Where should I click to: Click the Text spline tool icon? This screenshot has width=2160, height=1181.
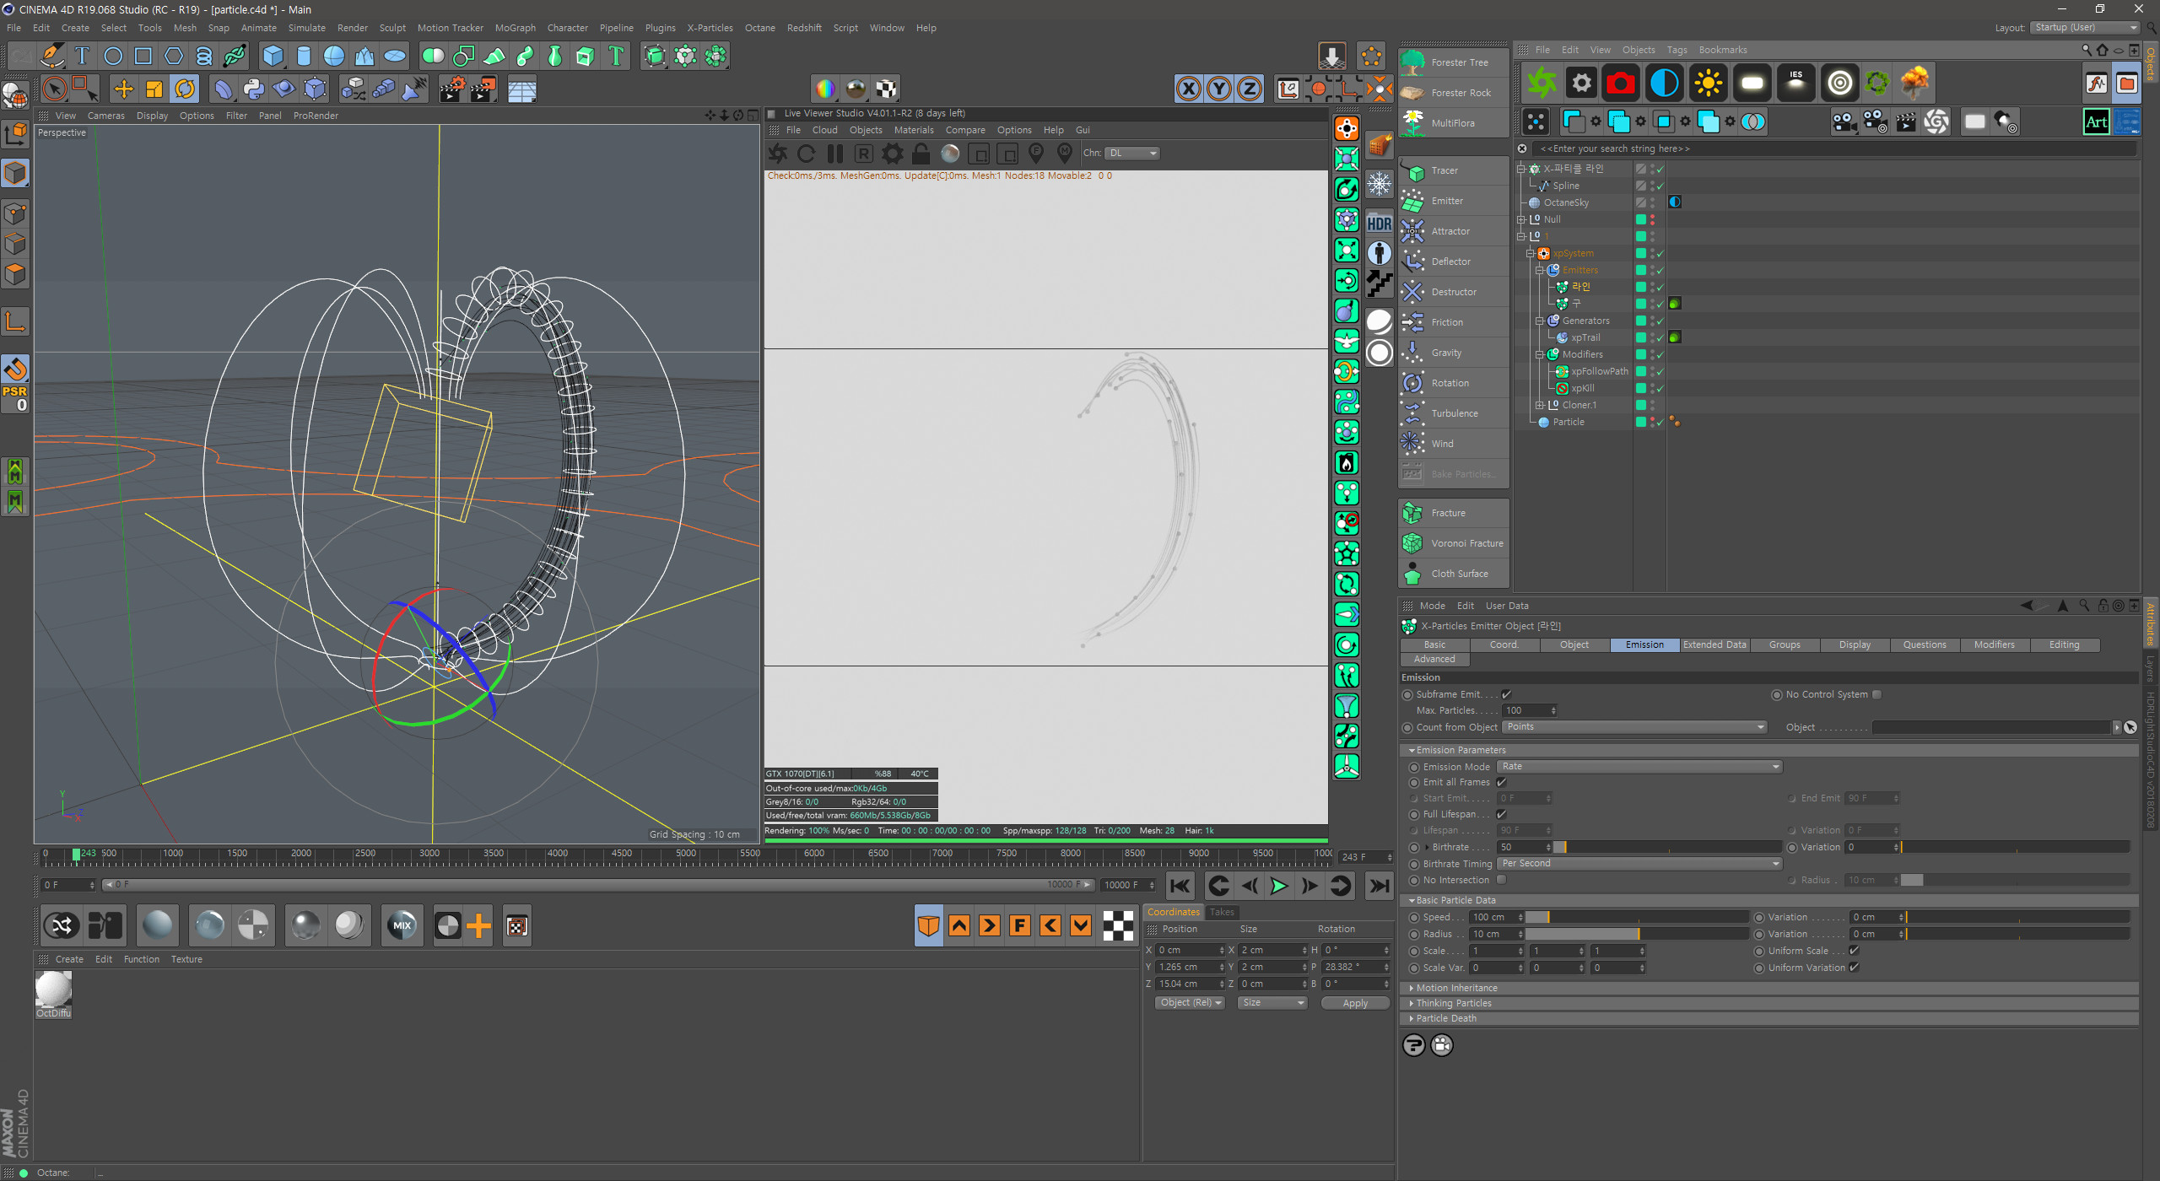coord(82,57)
